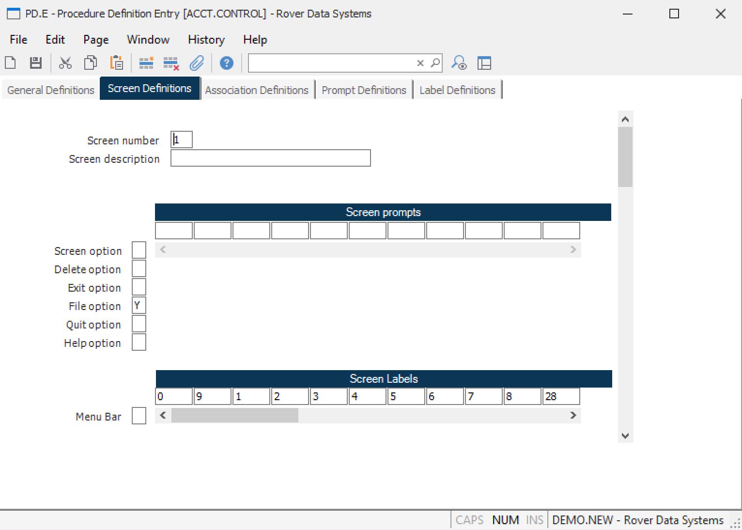Click the Save floppy disk icon
The height and width of the screenshot is (530, 742).
35,63
